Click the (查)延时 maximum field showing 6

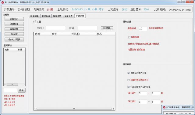tap(156, 93)
